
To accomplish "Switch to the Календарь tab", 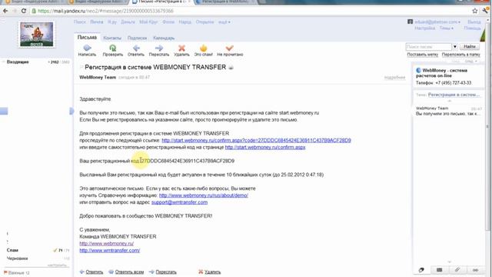I will (x=164, y=38).
